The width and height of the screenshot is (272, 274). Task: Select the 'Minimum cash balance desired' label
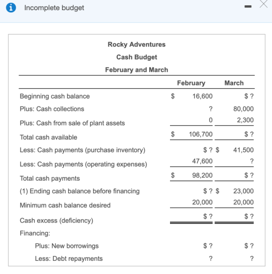click(x=65, y=205)
